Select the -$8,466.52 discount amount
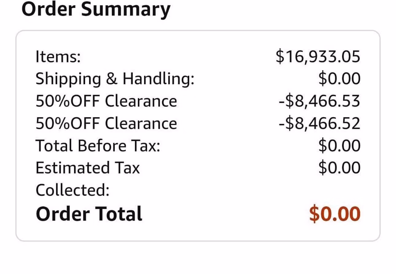This screenshot has height=274, width=396. click(319, 123)
